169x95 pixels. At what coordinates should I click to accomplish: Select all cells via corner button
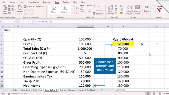tap(2, 26)
